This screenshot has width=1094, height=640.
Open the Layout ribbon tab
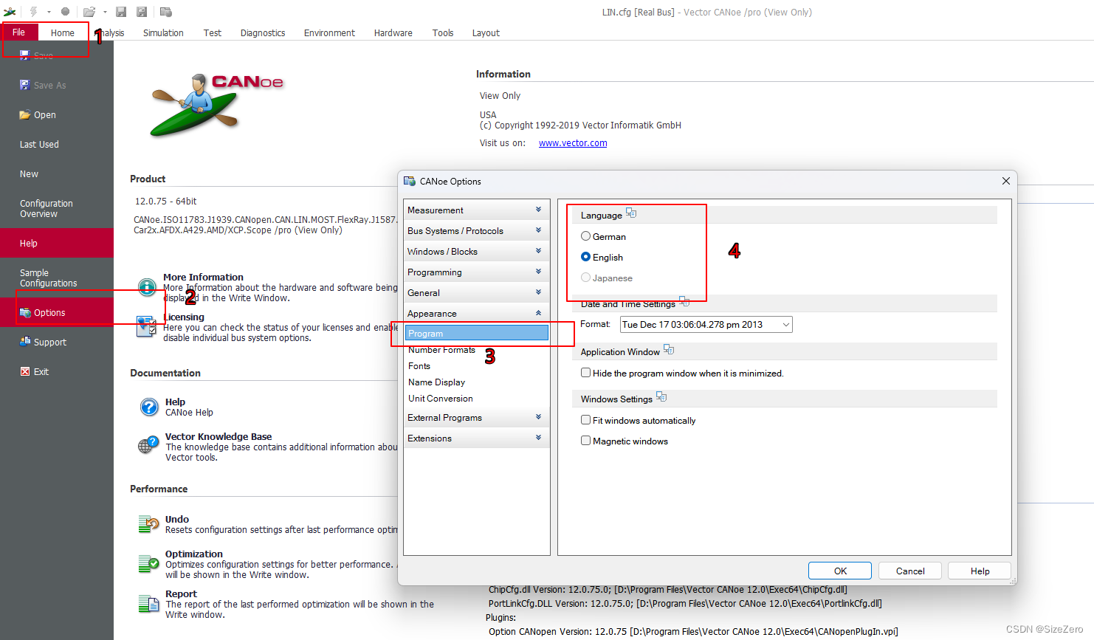click(x=486, y=33)
